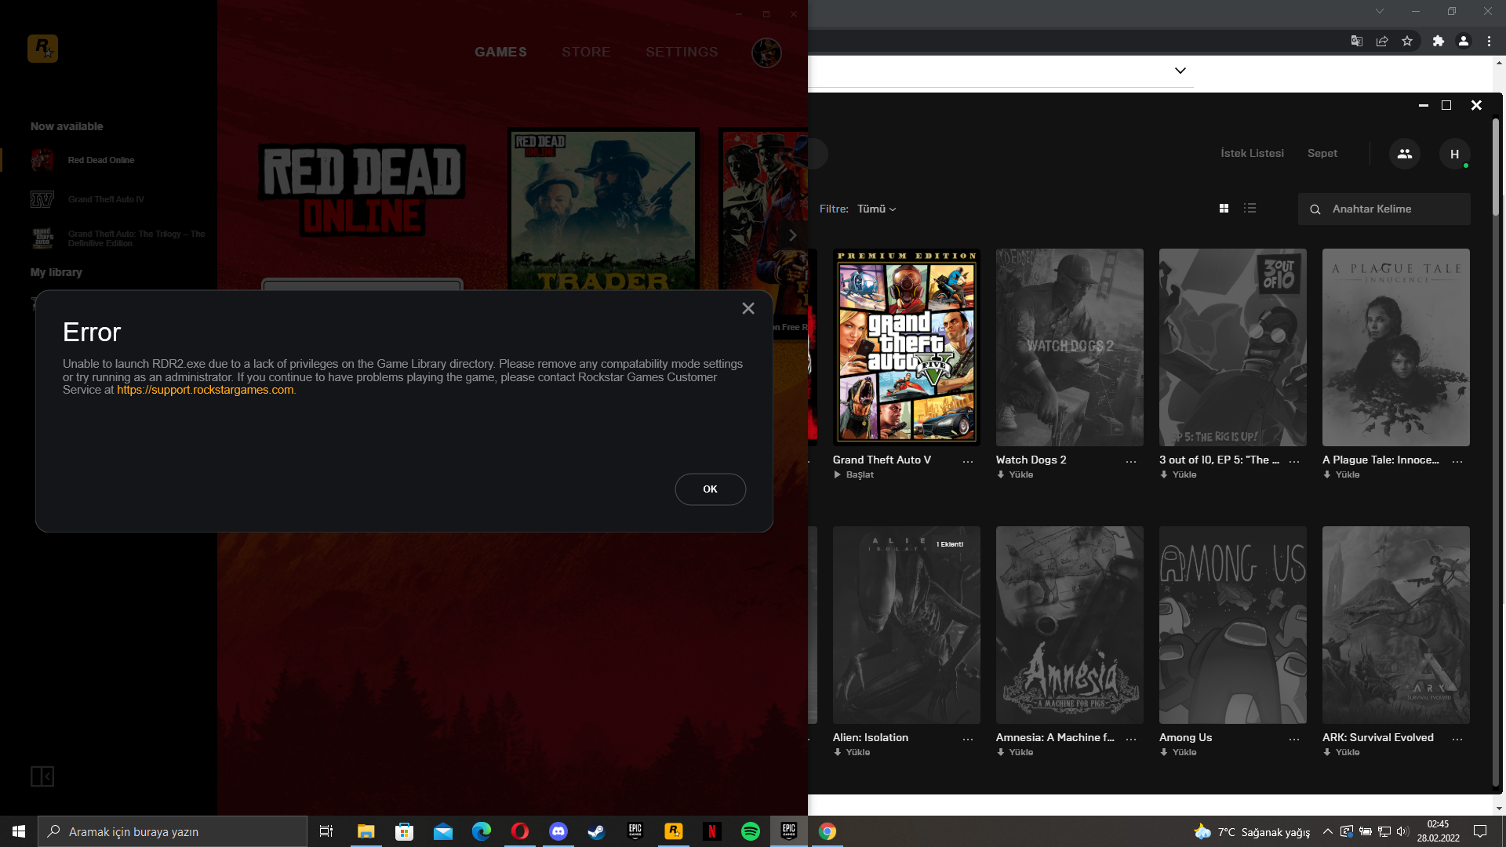Open İstek Listesi in Epic launcher
Image resolution: width=1506 pixels, height=847 pixels.
tap(1252, 153)
